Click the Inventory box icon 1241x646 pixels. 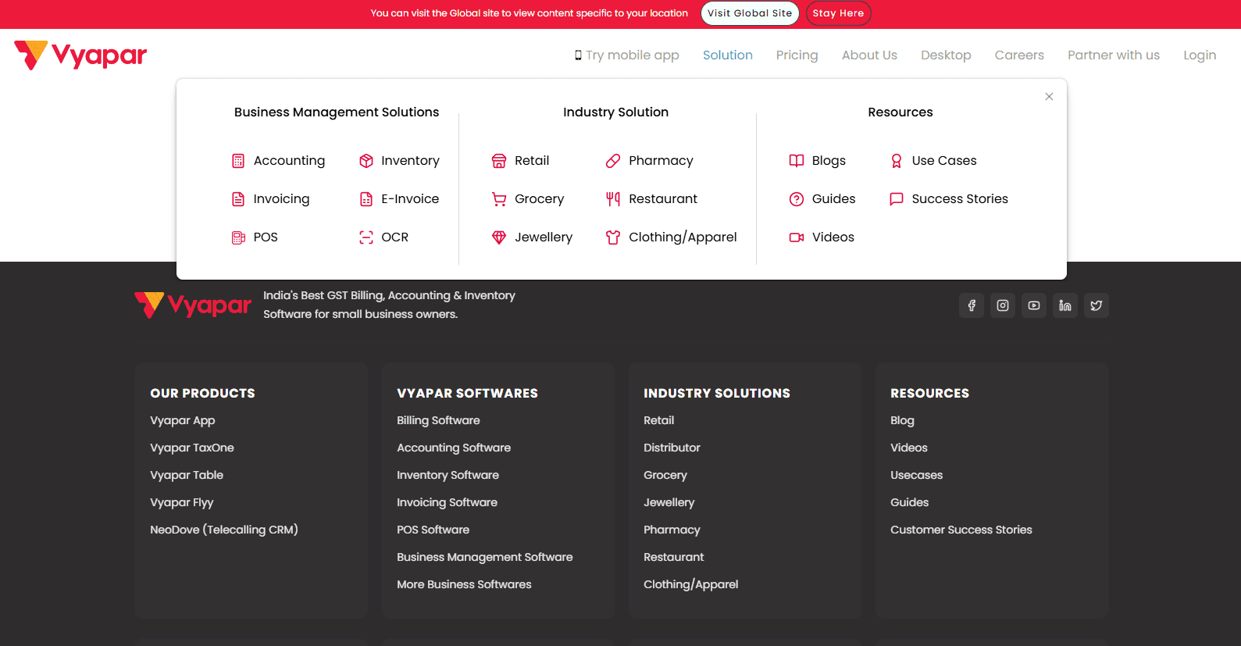point(366,161)
